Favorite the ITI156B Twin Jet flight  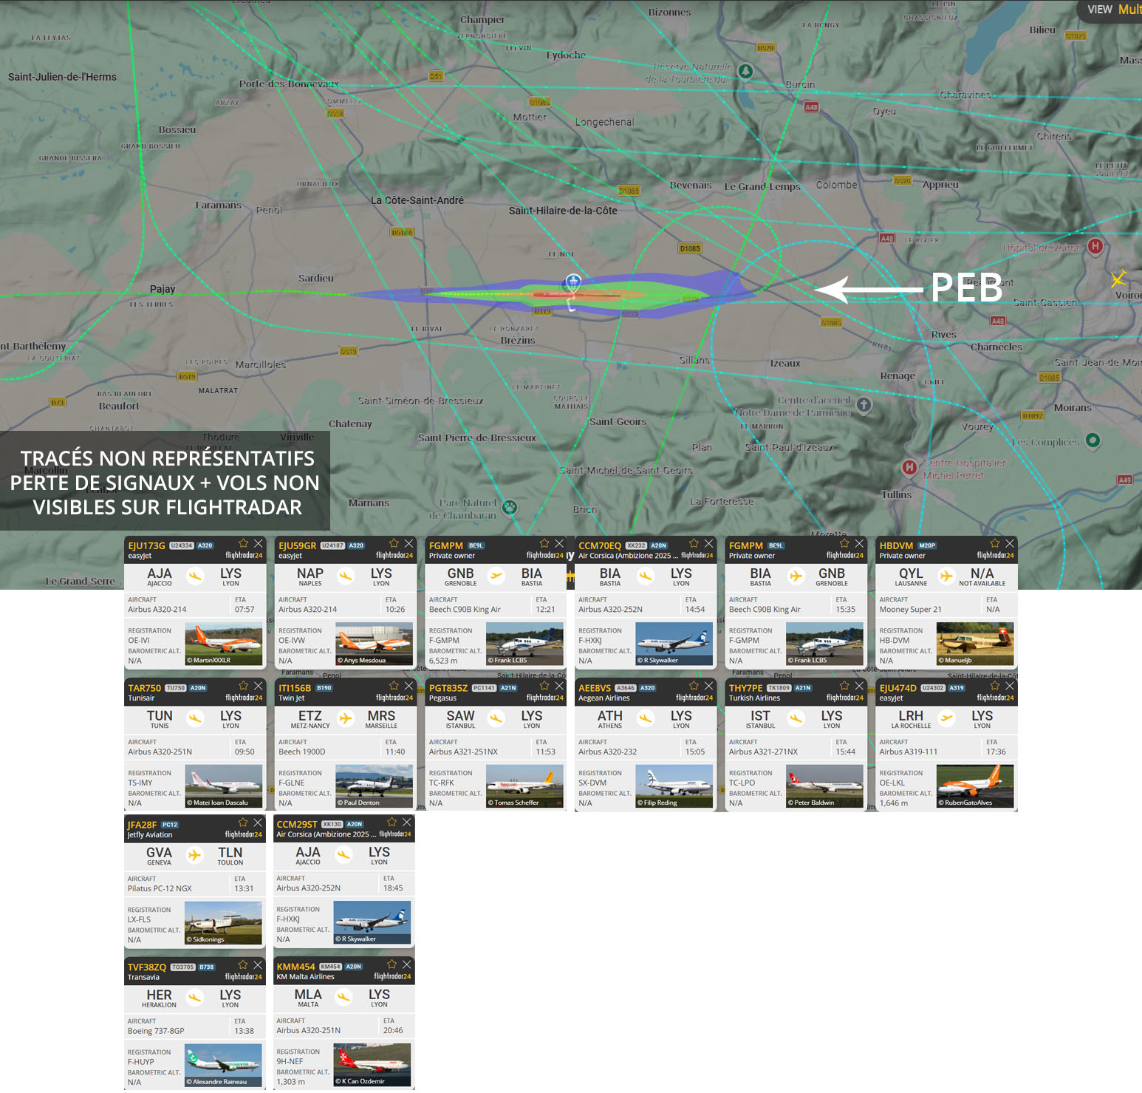394,686
